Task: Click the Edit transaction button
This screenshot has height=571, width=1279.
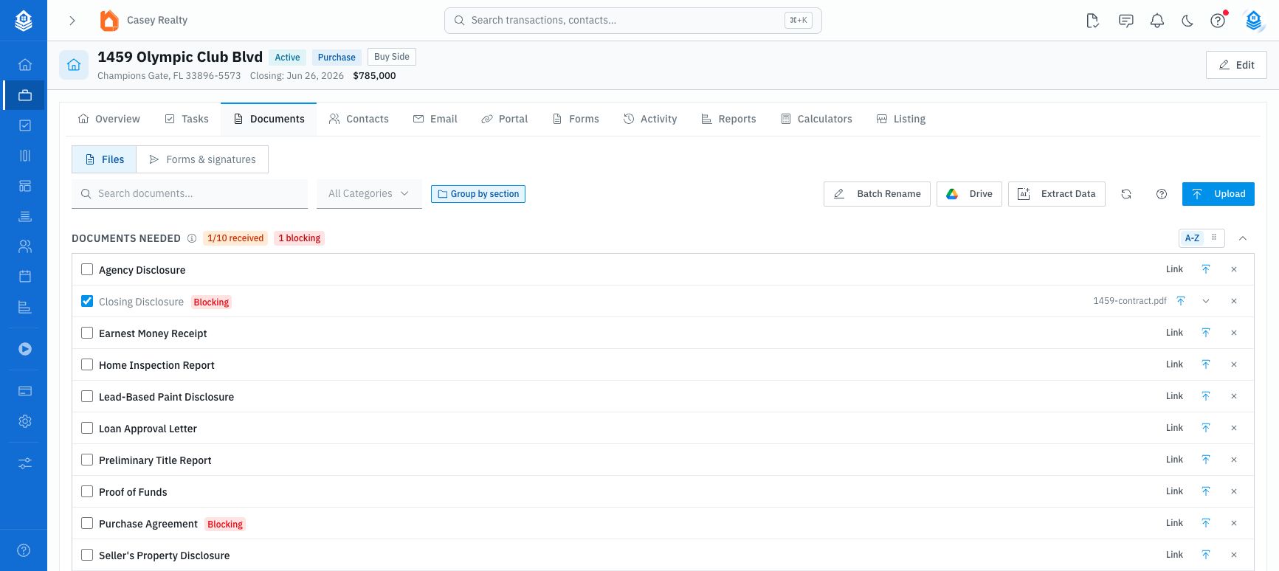Action: (x=1236, y=65)
